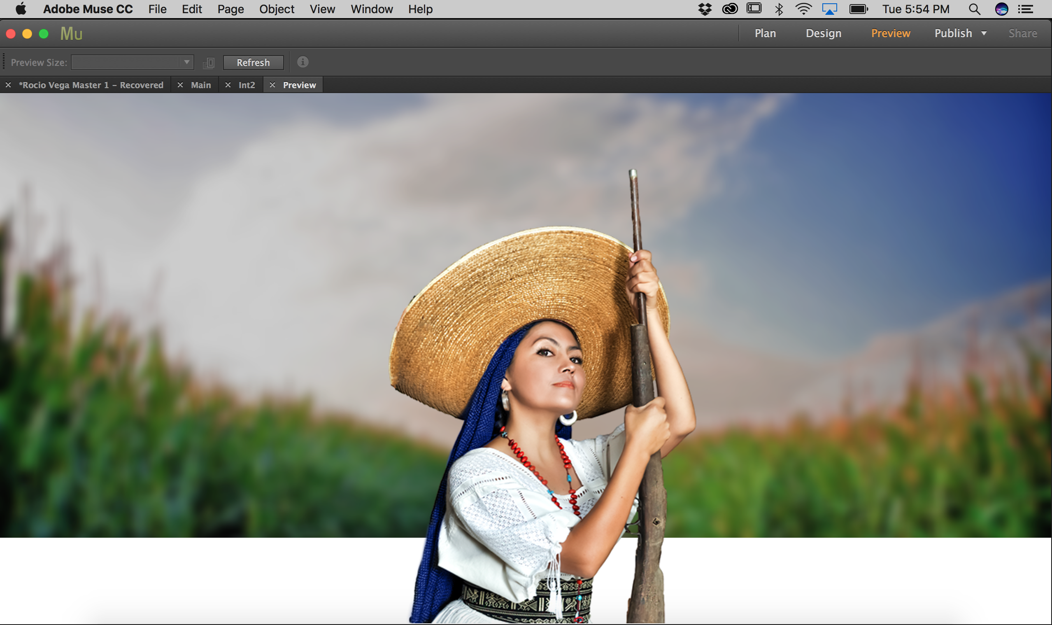1052x625 pixels.
Task: Close the Preview tab
Action: point(272,85)
